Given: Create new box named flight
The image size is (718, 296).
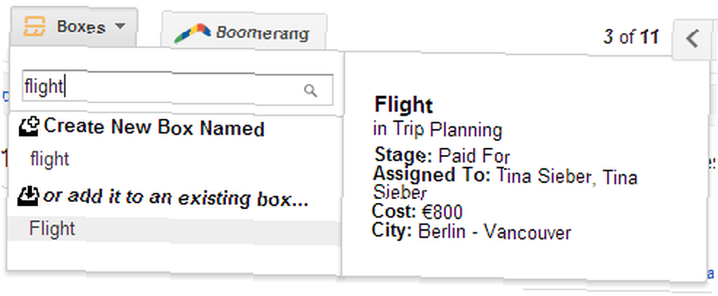Looking at the screenshot, I should (x=50, y=159).
